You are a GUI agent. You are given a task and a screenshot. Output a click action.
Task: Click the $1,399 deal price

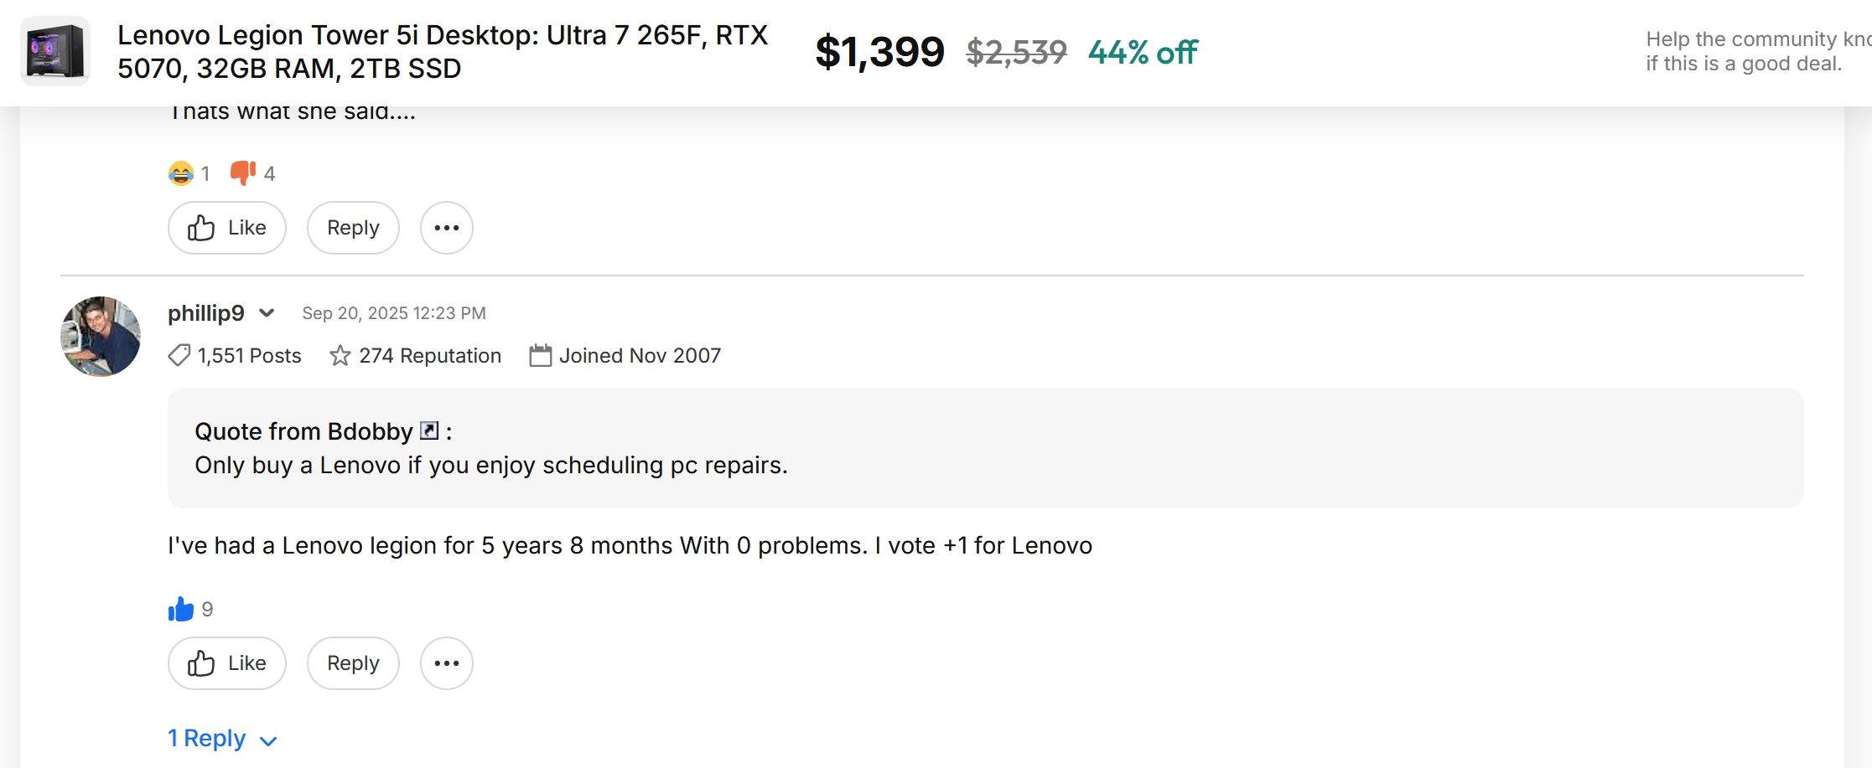click(879, 52)
